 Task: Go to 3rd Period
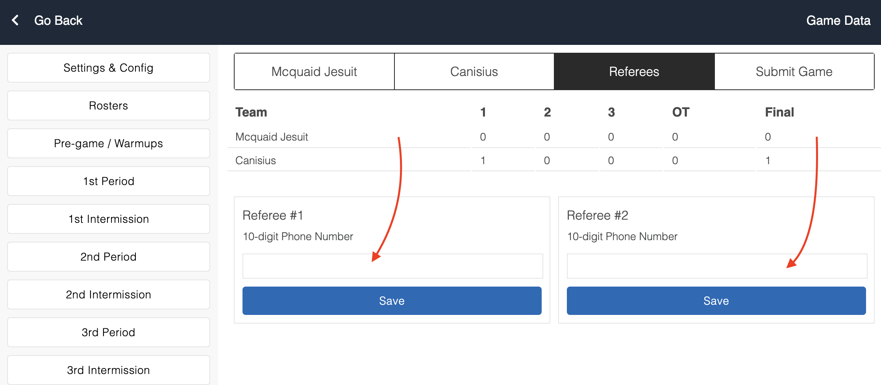[x=108, y=332]
